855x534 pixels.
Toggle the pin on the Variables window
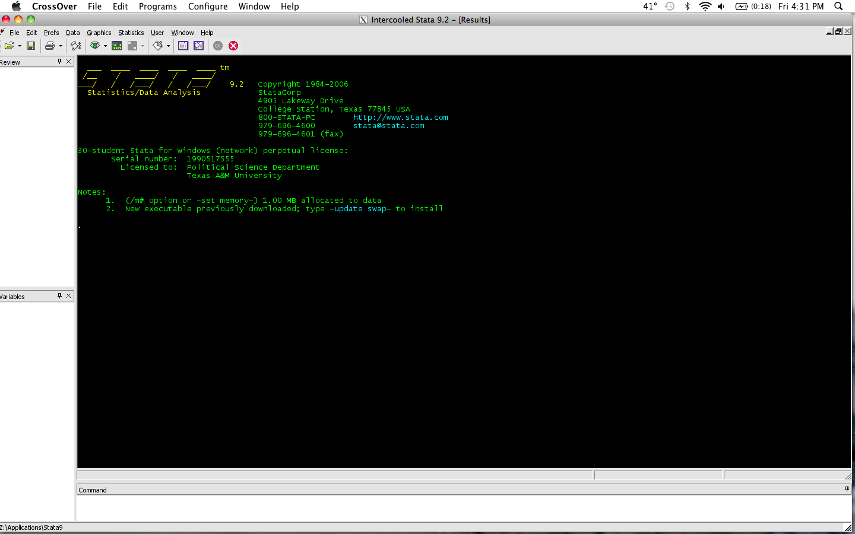(59, 296)
